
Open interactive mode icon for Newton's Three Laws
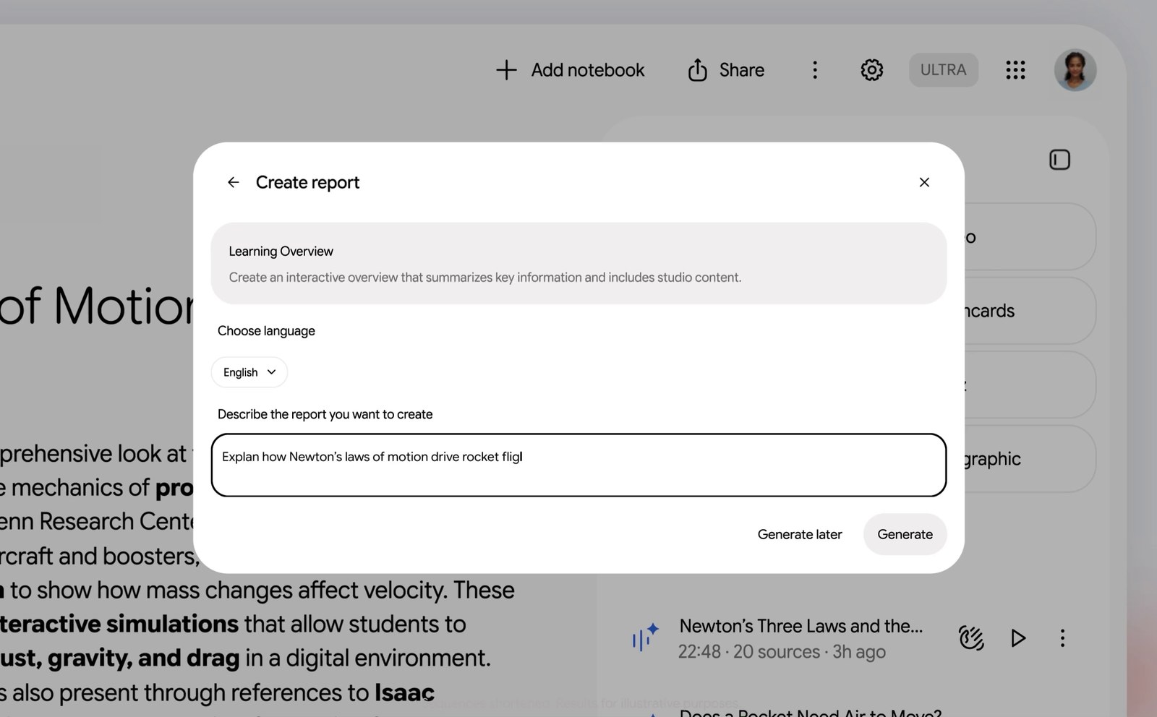(x=971, y=638)
